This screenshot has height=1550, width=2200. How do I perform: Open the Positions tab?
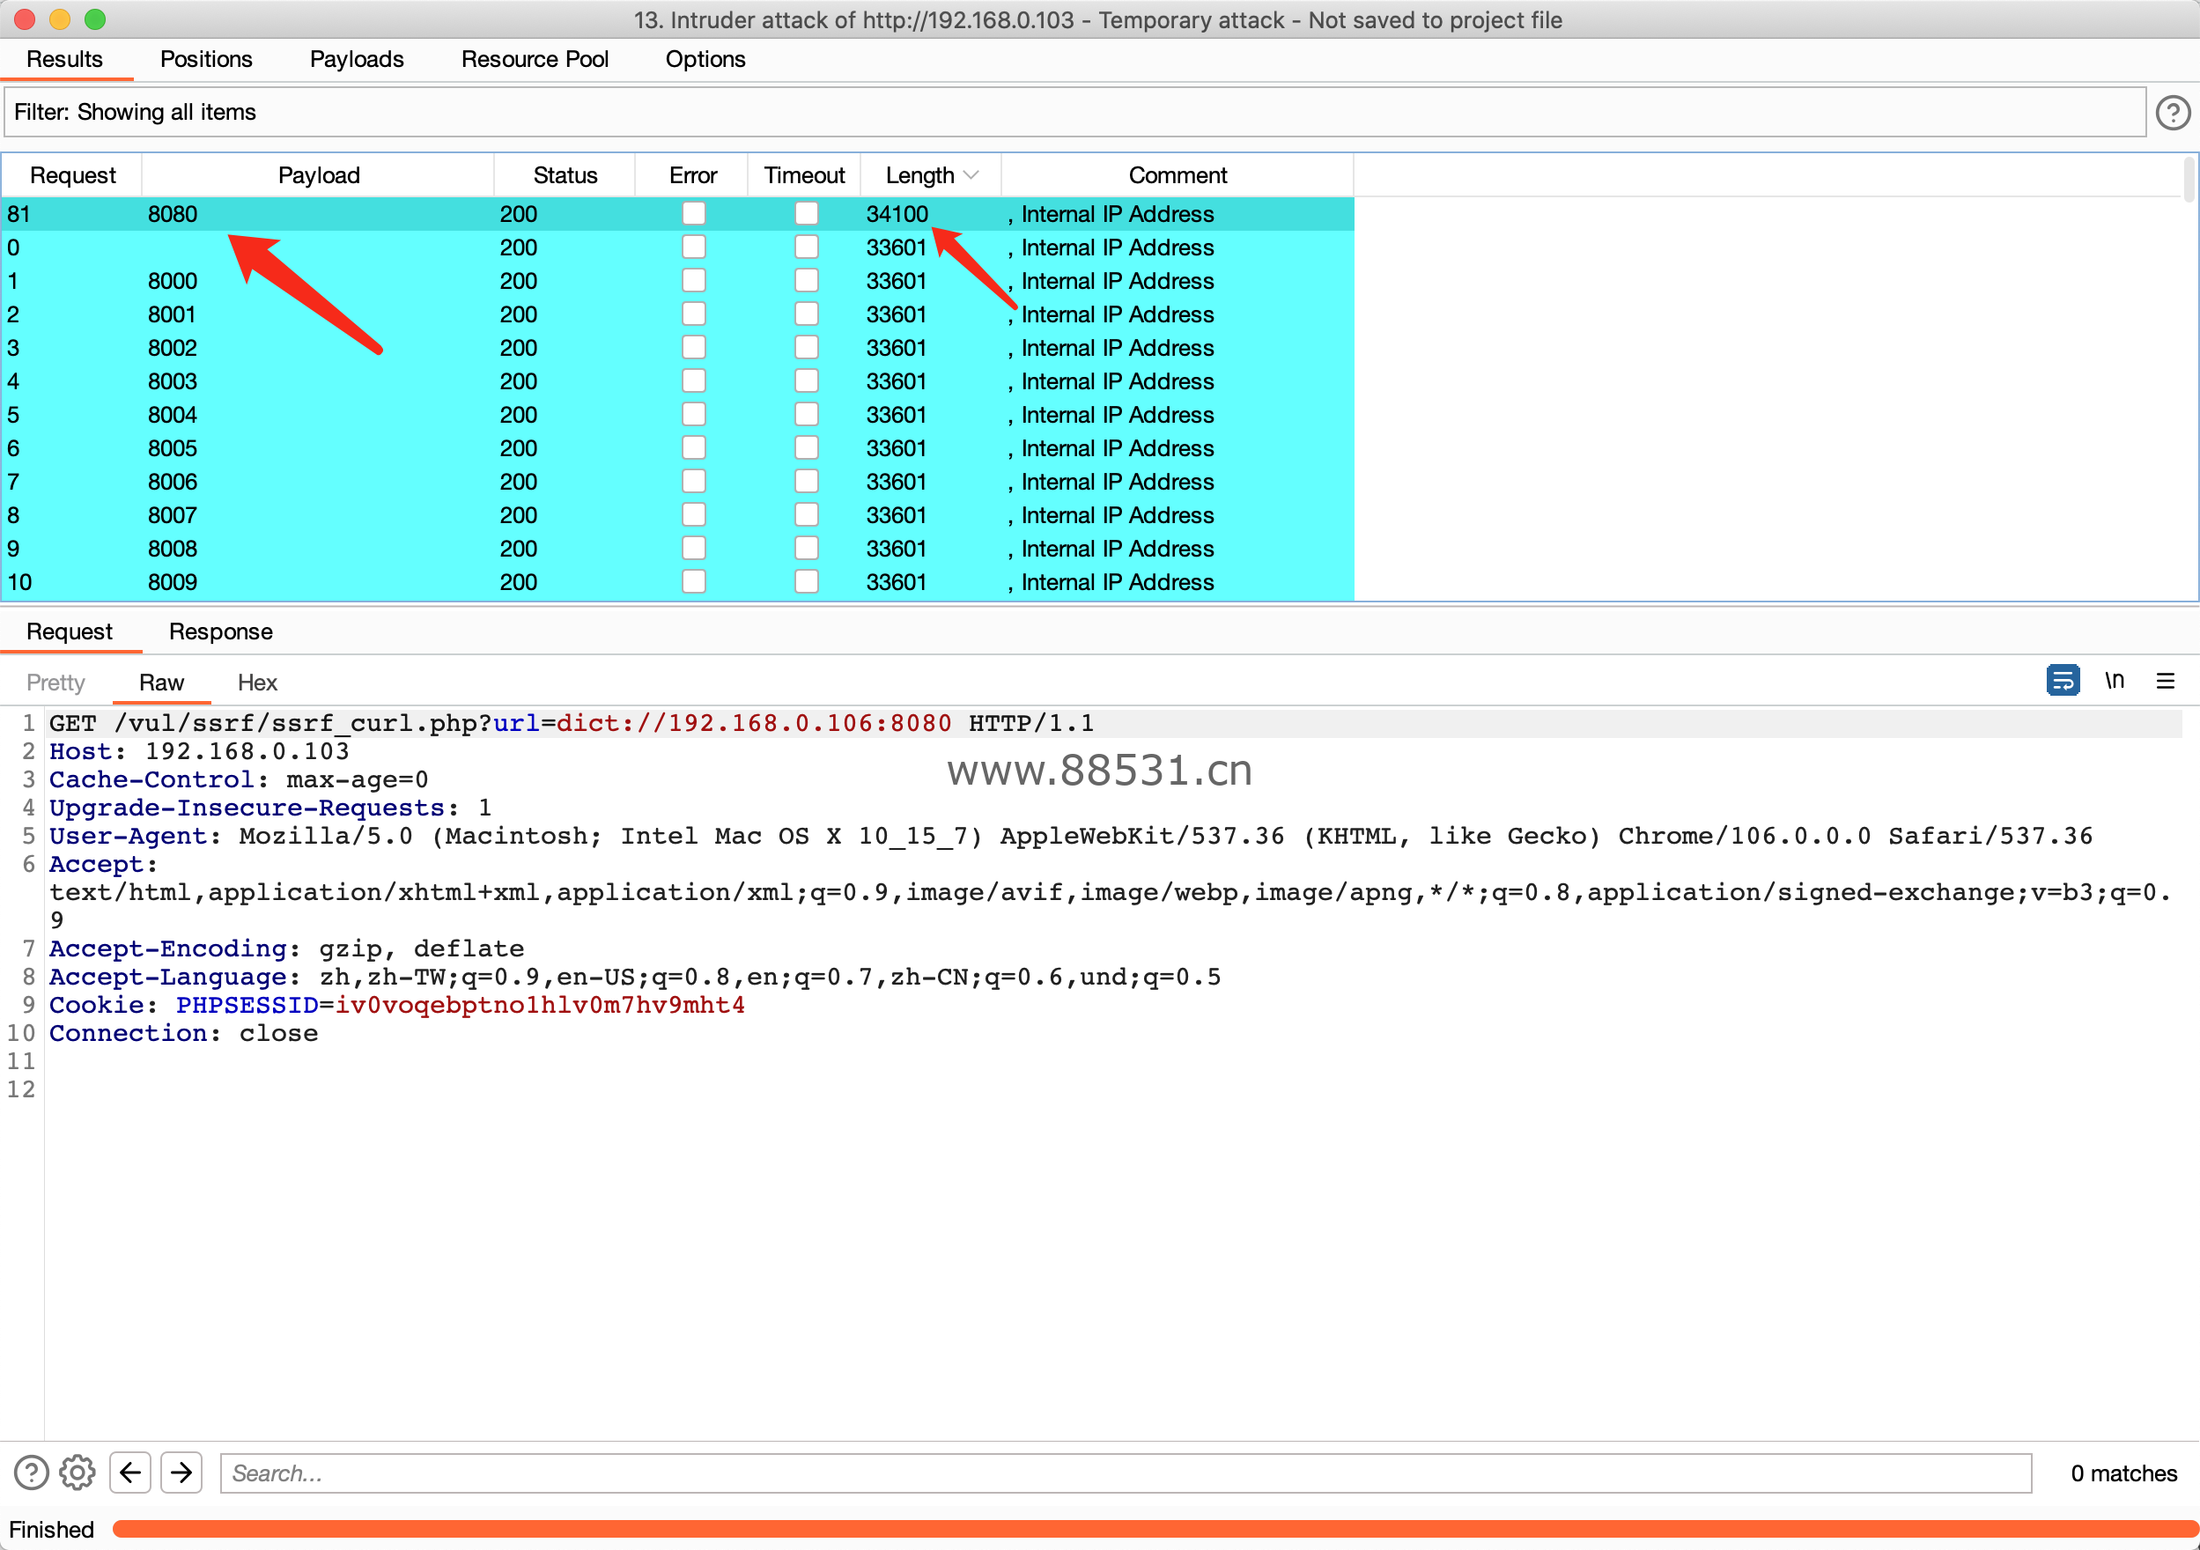pyautogui.click(x=206, y=59)
